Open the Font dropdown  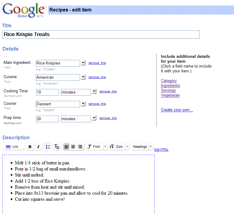pos(96,147)
